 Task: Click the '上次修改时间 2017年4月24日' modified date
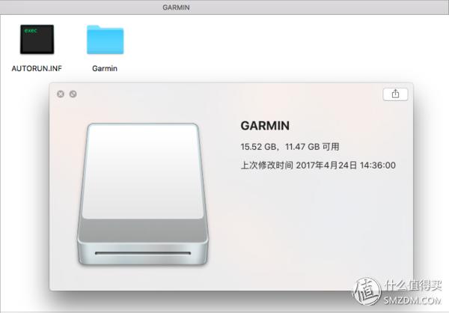318,165
